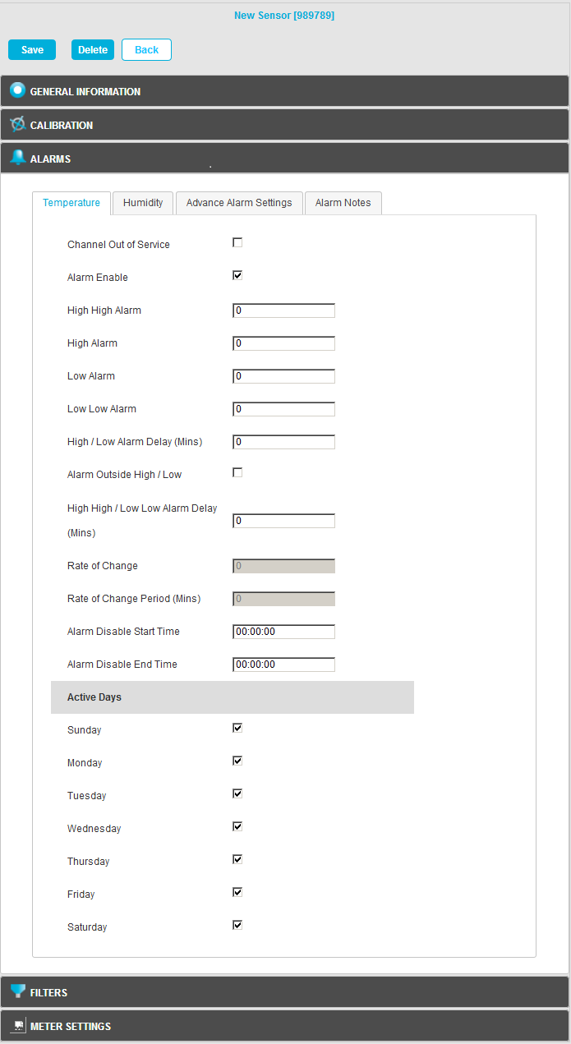571x1044 pixels.
Task: Click the Alarm Disable End Time field
Action: tap(283, 665)
